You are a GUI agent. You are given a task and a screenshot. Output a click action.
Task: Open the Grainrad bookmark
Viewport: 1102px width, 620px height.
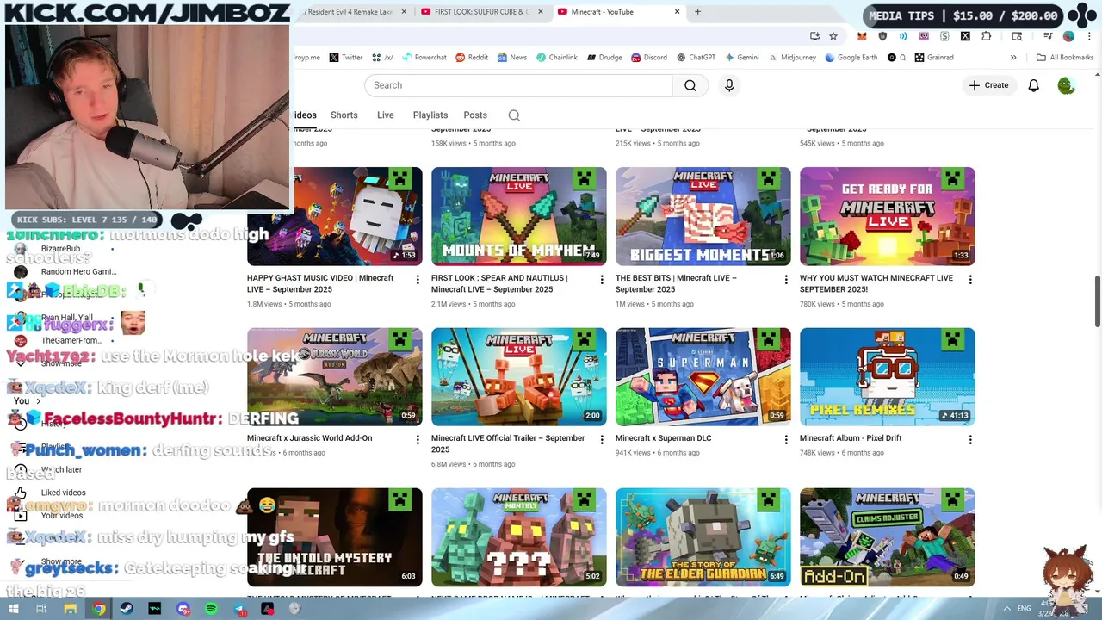point(934,58)
